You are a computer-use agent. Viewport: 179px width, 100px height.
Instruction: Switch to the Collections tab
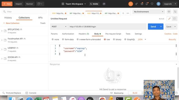tap(24, 17)
